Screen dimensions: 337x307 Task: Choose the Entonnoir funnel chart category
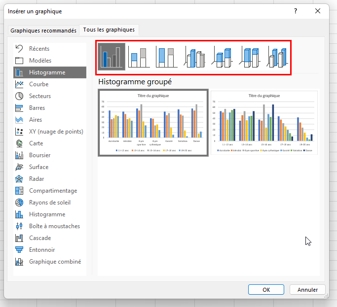pyautogui.click(x=41, y=250)
